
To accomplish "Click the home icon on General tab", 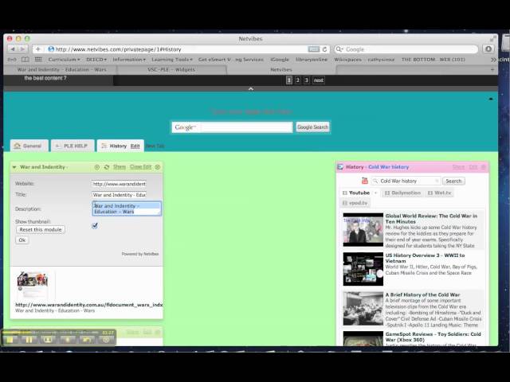I will click(x=18, y=146).
